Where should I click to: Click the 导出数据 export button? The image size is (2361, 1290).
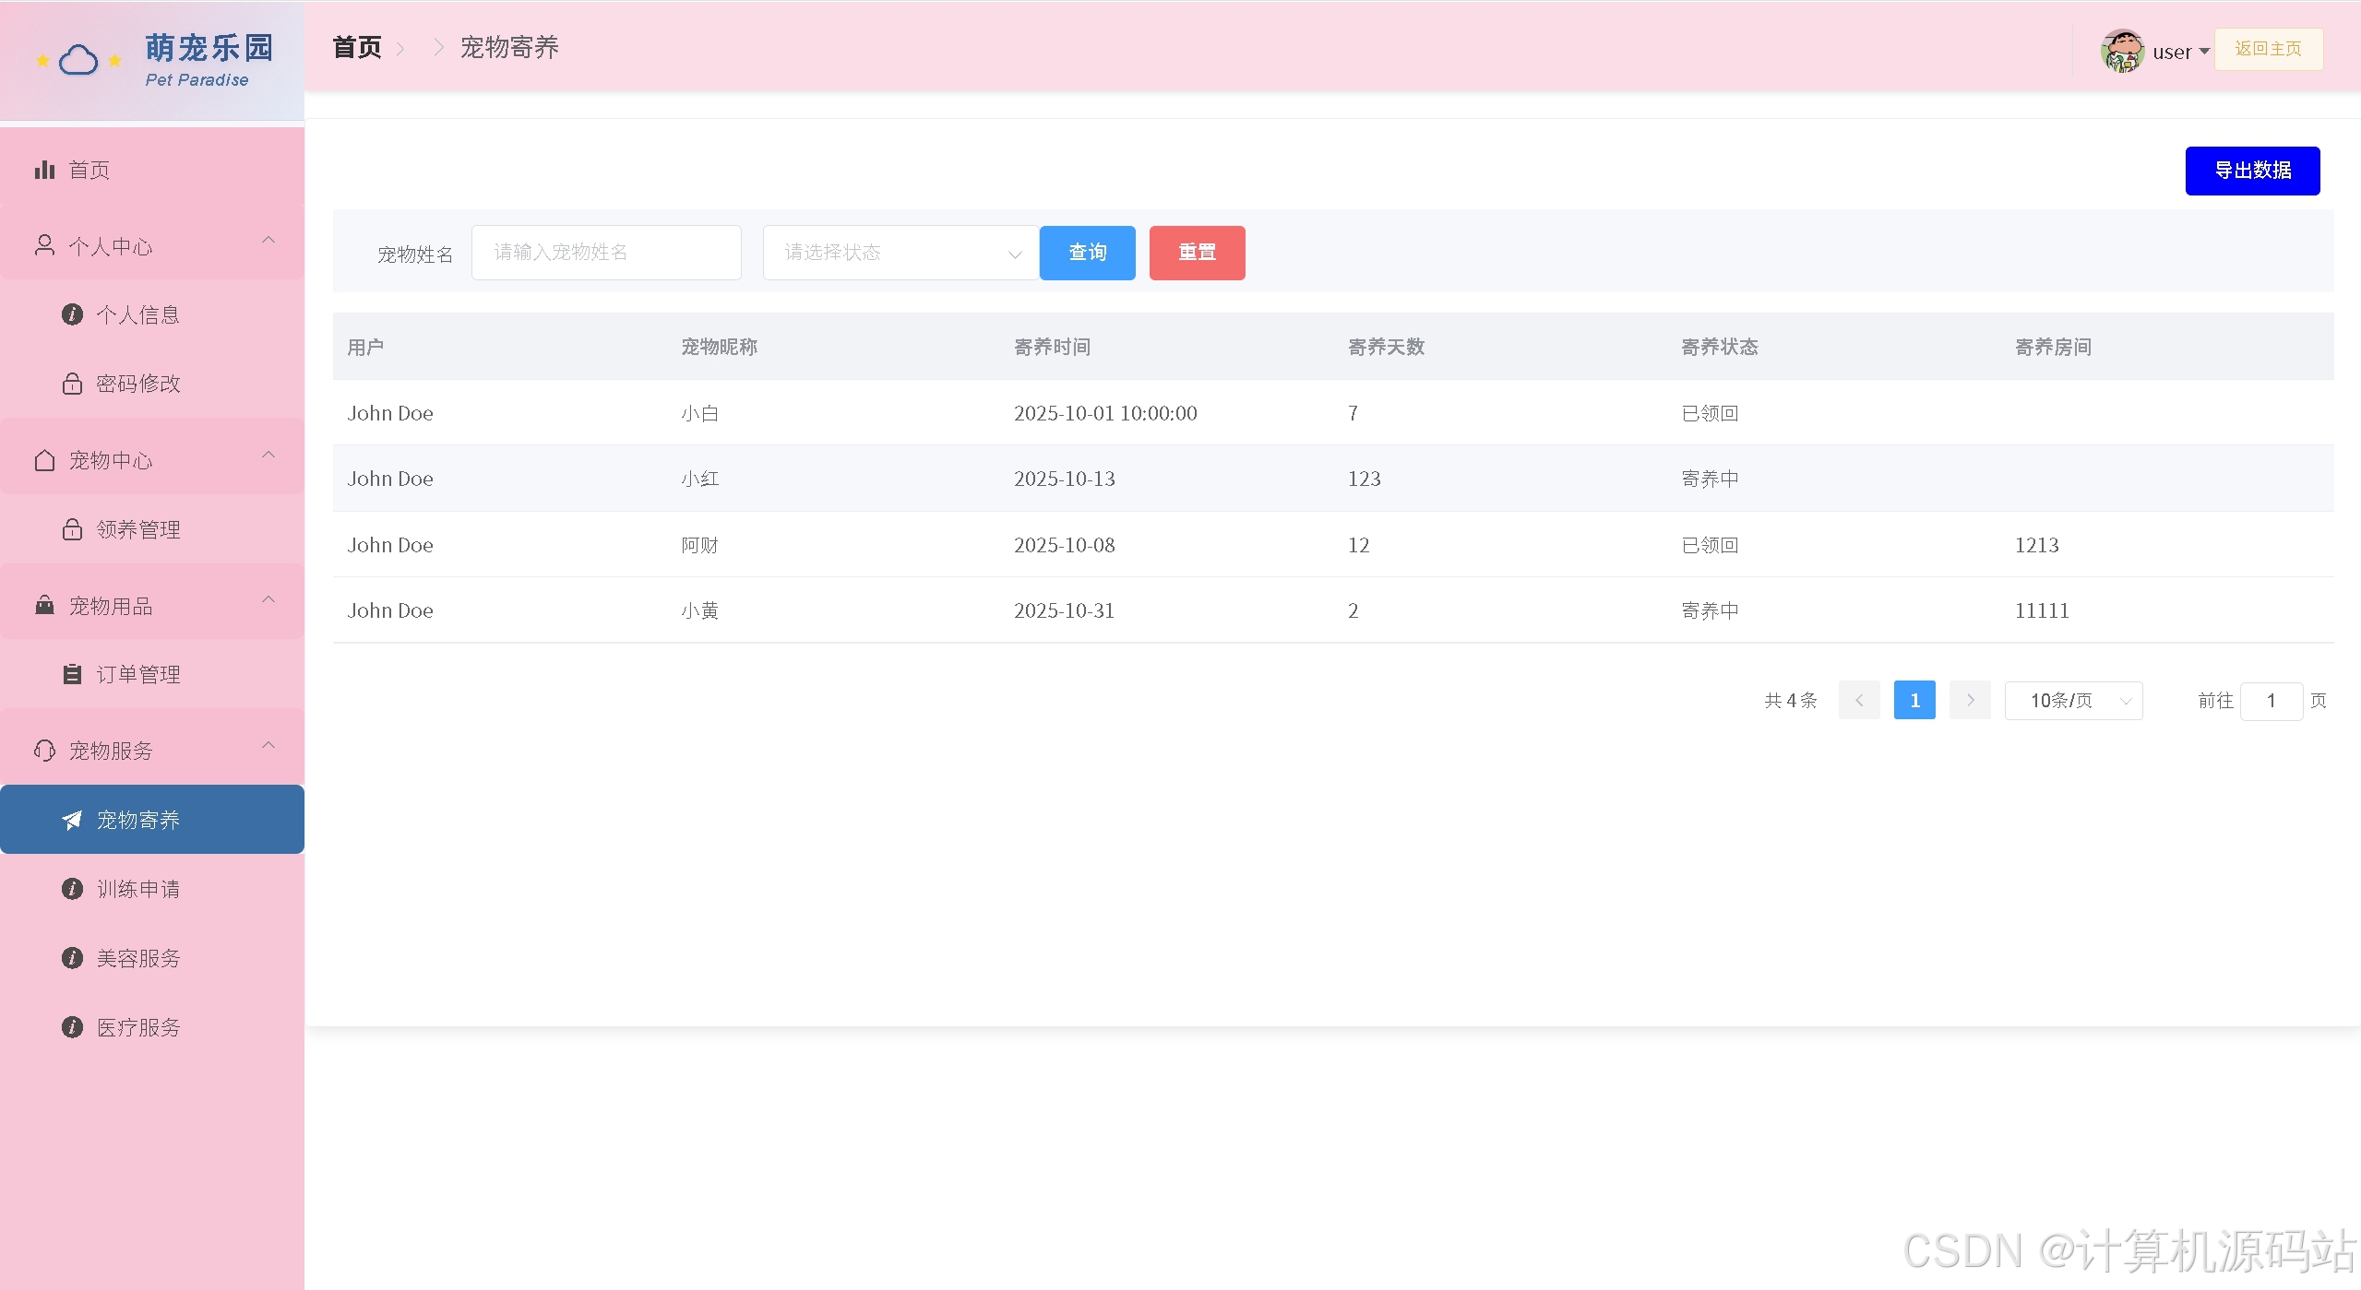click(x=2252, y=171)
